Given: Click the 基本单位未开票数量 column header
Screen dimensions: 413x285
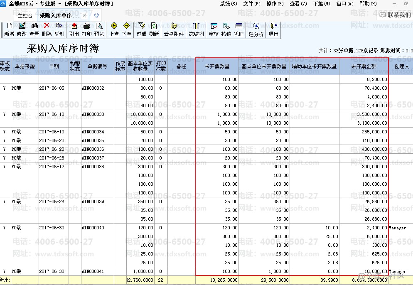Looking at the screenshot, I should 264,66.
